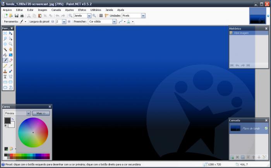Toggle the rulers icon

[106, 15]
